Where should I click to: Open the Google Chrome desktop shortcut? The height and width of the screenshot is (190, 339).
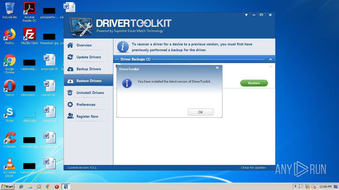coord(10,64)
